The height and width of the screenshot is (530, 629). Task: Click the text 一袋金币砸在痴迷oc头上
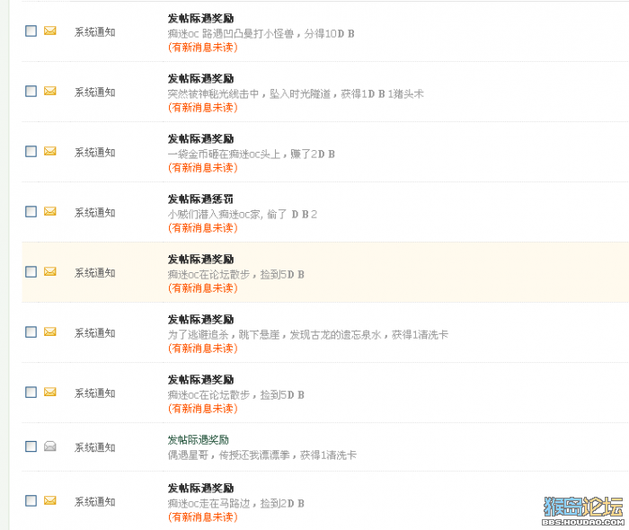[224, 154]
